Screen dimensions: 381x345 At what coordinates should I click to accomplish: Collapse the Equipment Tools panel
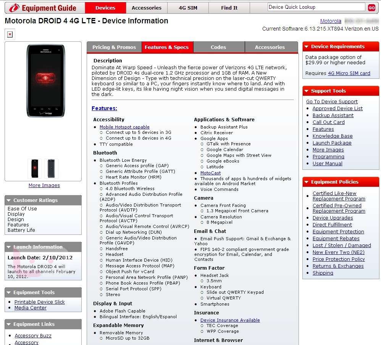[x=9, y=292]
